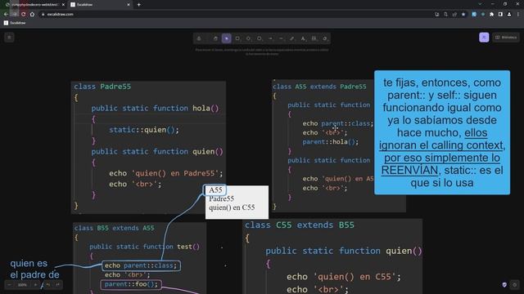
Task: Open the Biblioteca library panel
Action: [506, 38]
